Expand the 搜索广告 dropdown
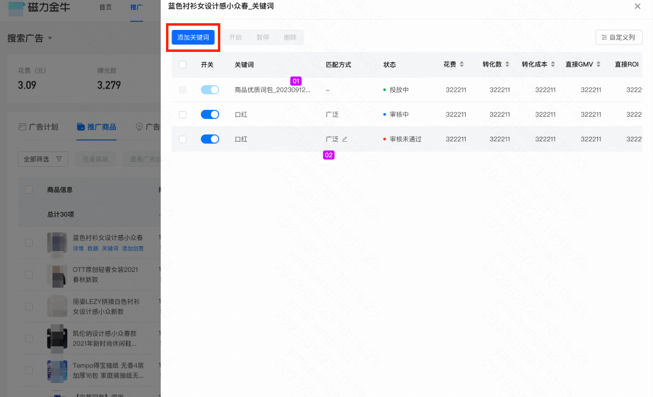The image size is (653, 397). 29,38
